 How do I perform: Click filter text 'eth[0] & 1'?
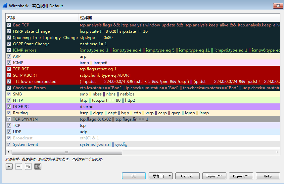[89, 138]
